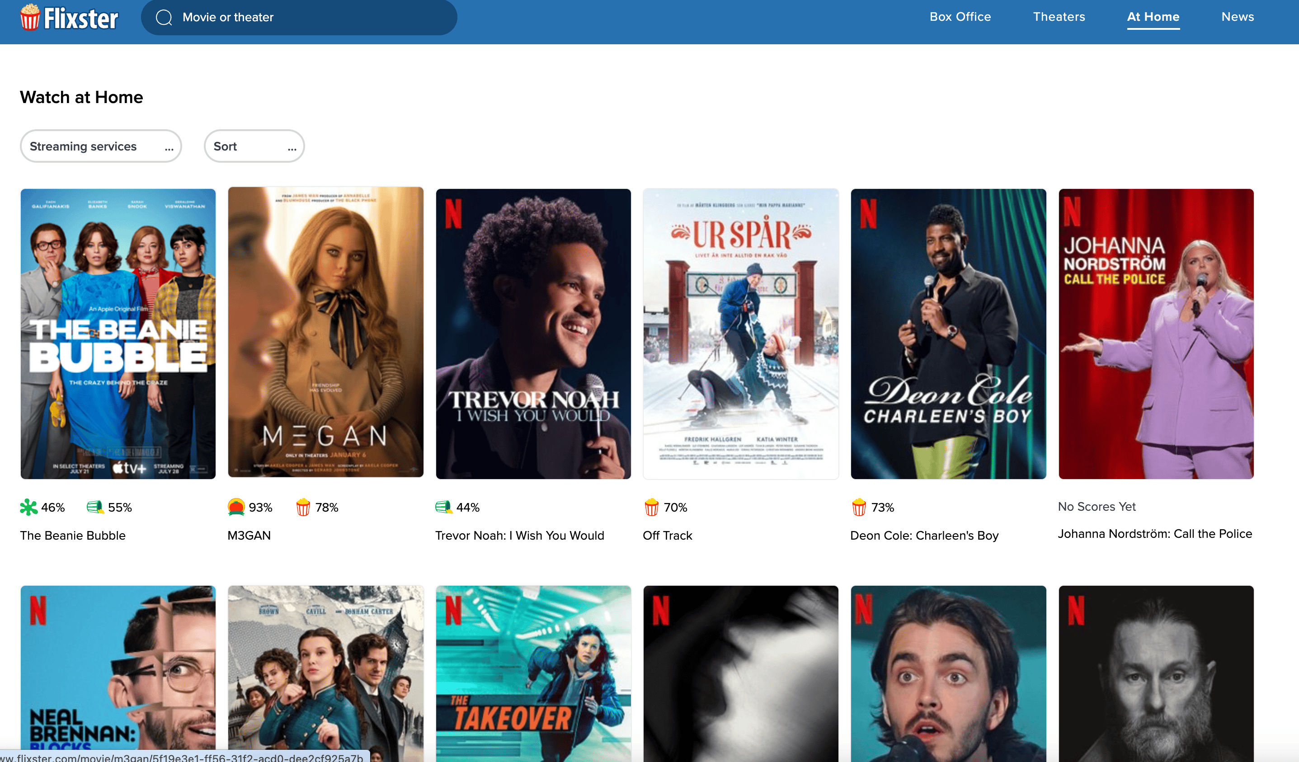This screenshot has height=762, width=1299.
Task: Click M3GAN's 93% tomato score icon
Action: tap(236, 507)
